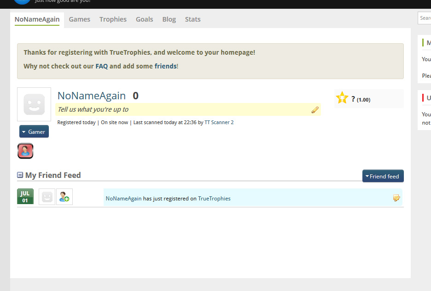Viewport: 431px width, 291px height.
Task: Click the '? (1.00)' ratio text
Action: [361, 99]
